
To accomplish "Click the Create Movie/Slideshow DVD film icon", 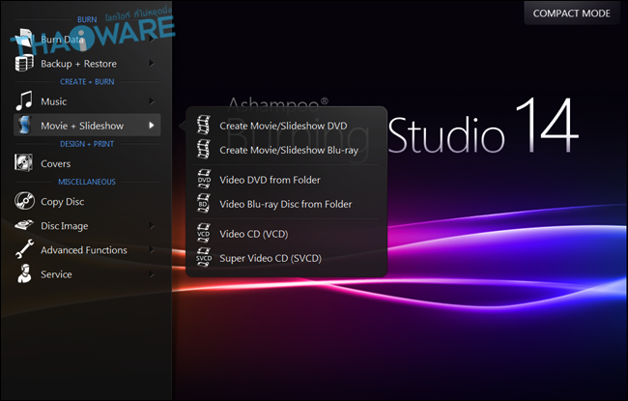I will [x=204, y=125].
